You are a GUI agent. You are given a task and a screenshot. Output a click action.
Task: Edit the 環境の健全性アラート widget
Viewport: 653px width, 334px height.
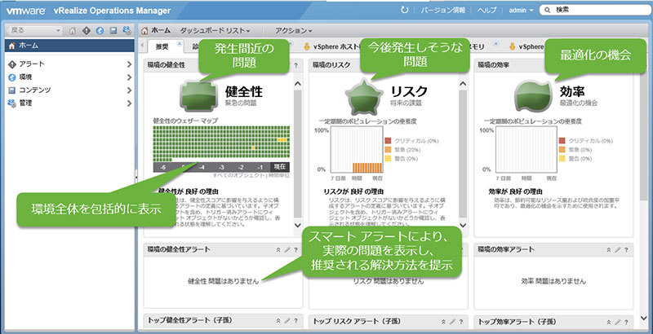click(x=287, y=250)
